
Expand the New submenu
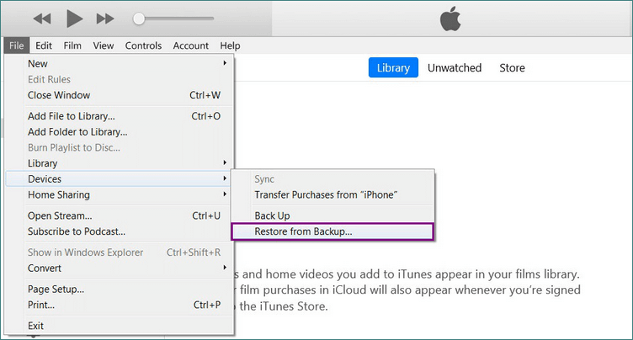pyautogui.click(x=119, y=64)
